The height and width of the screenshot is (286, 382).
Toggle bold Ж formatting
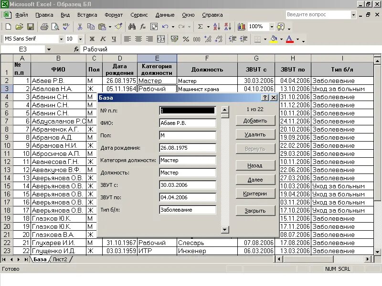[92, 39]
